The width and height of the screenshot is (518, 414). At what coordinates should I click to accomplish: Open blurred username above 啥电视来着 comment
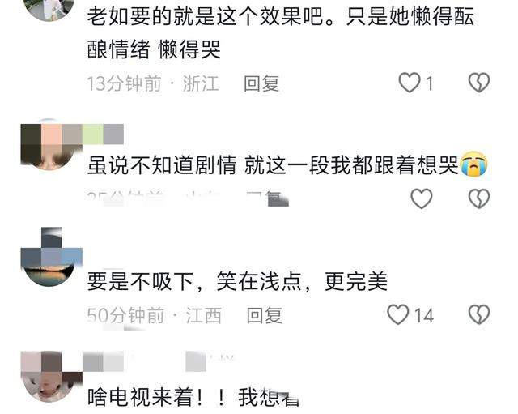pyautogui.click(x=159, y=361)
